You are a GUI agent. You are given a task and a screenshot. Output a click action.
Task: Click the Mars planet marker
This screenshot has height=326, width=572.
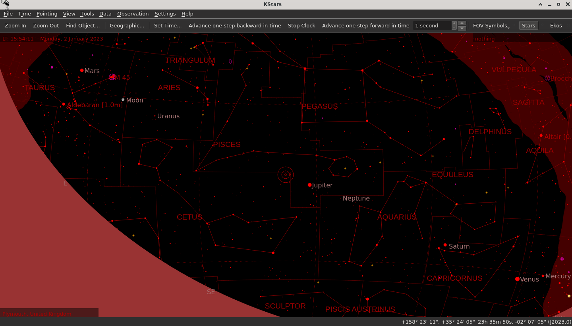[82, 70]
